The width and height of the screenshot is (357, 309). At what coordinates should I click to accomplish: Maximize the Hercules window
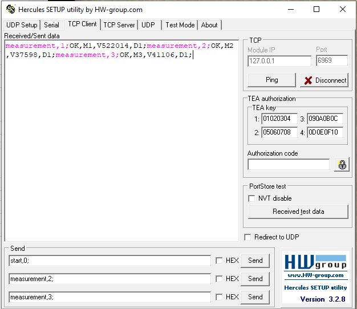click(317, 9)
